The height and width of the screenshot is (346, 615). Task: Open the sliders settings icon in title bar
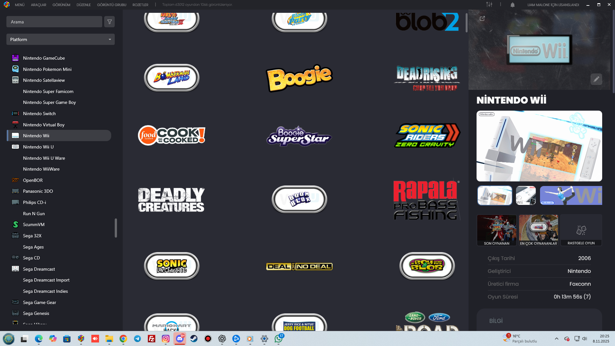coord(489,4)
